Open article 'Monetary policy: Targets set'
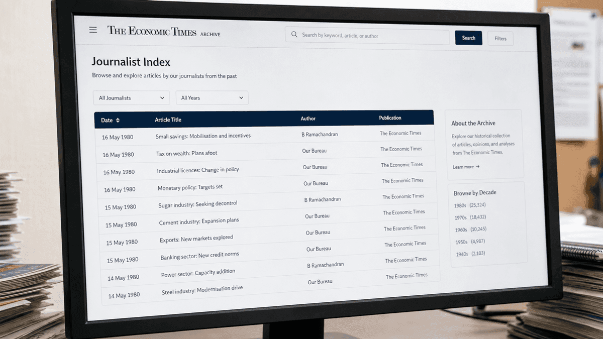Viewport: 603px width, 339px height. pos(190,187)
